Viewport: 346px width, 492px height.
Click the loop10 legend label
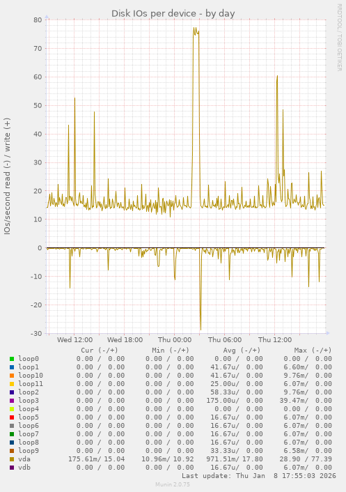(x=31, y=376)
